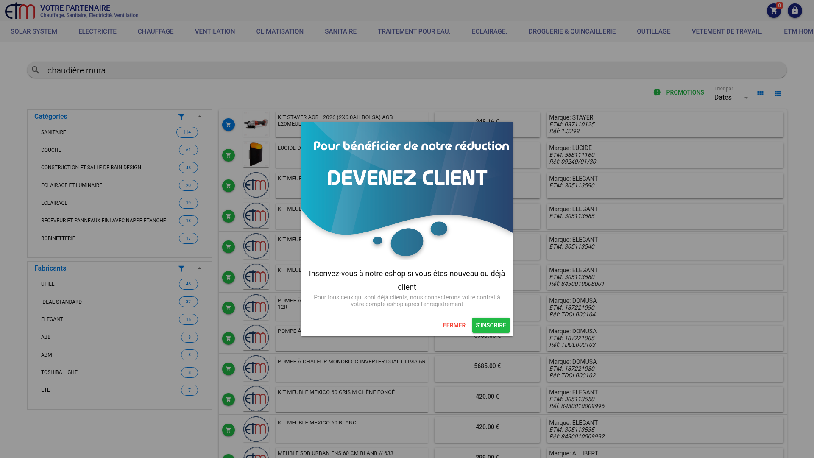Add KIT MEUBLE MEXICO 60 GRIS to cart
This screenshot has height=458, width=814.
pos(229,399)
